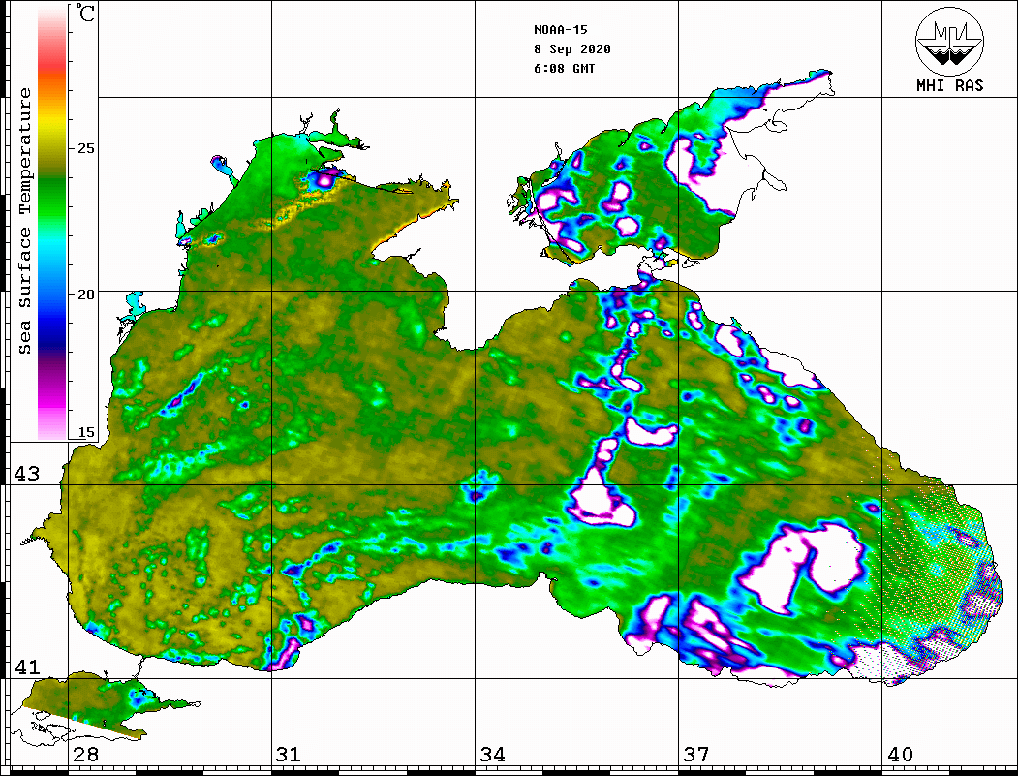Select the 'NOAA-15' satellite label
1018x776 pixels.
tap(561, 30)
